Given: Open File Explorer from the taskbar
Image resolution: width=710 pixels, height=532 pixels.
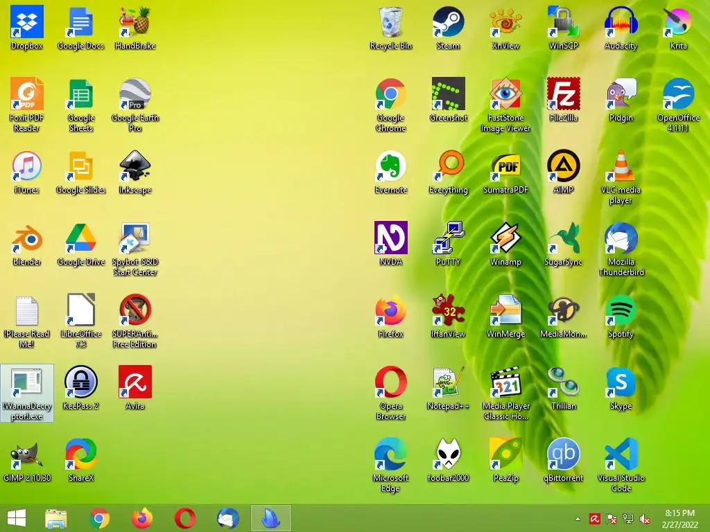Looking at the screenshot, I should [56, 518].
